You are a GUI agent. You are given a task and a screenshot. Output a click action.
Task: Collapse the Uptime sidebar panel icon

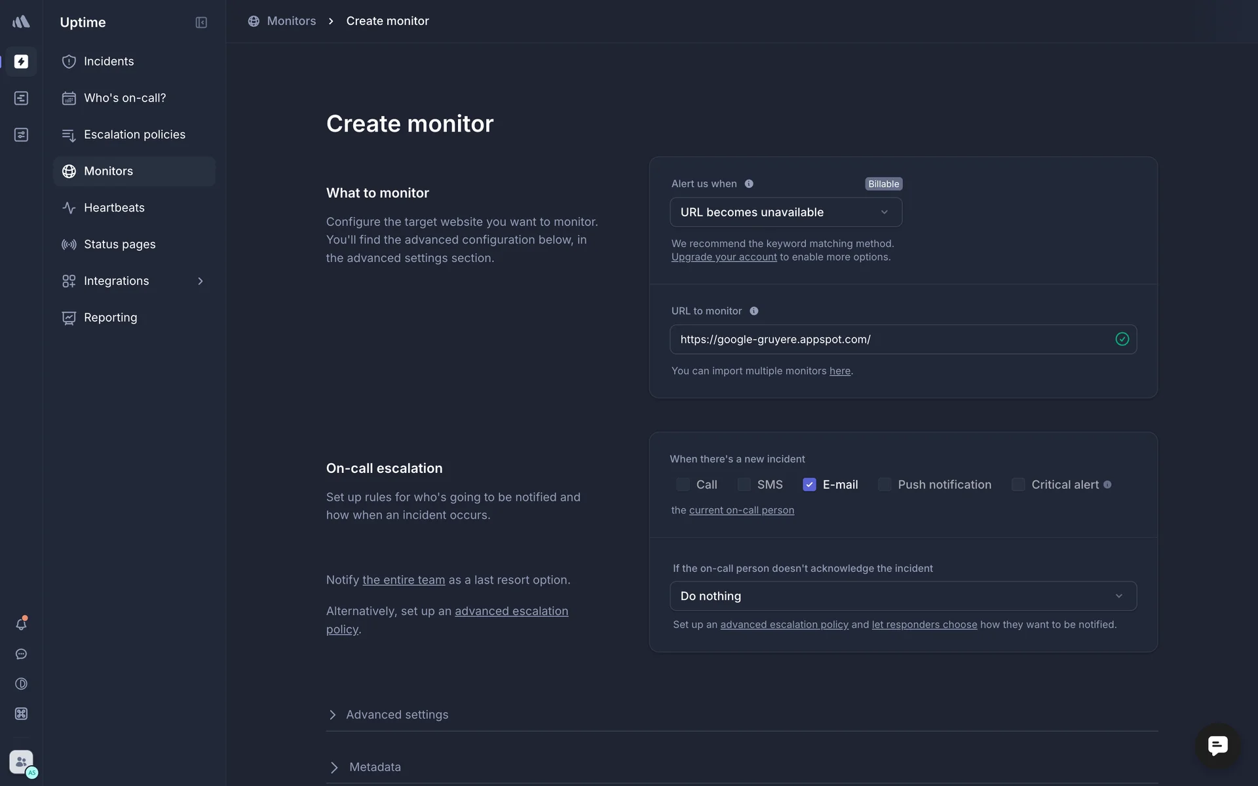[x=201, y=22]
